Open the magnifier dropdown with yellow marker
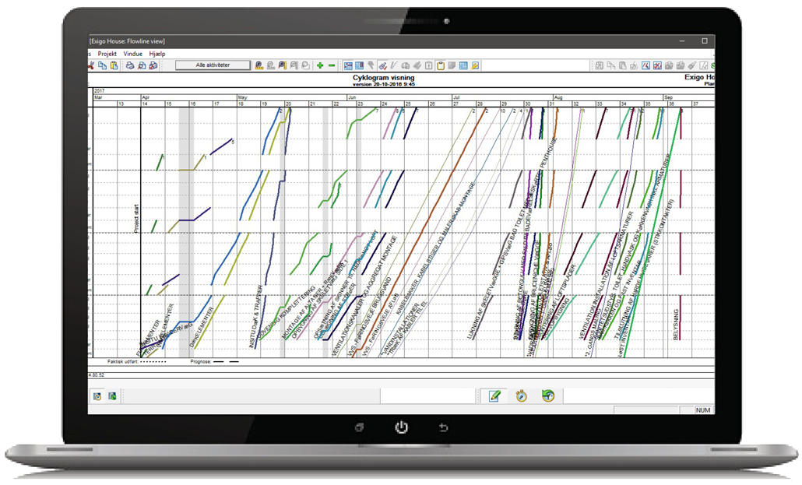This screenshot has width=802, height=485. pyautogui.click(x=282, y=66)
